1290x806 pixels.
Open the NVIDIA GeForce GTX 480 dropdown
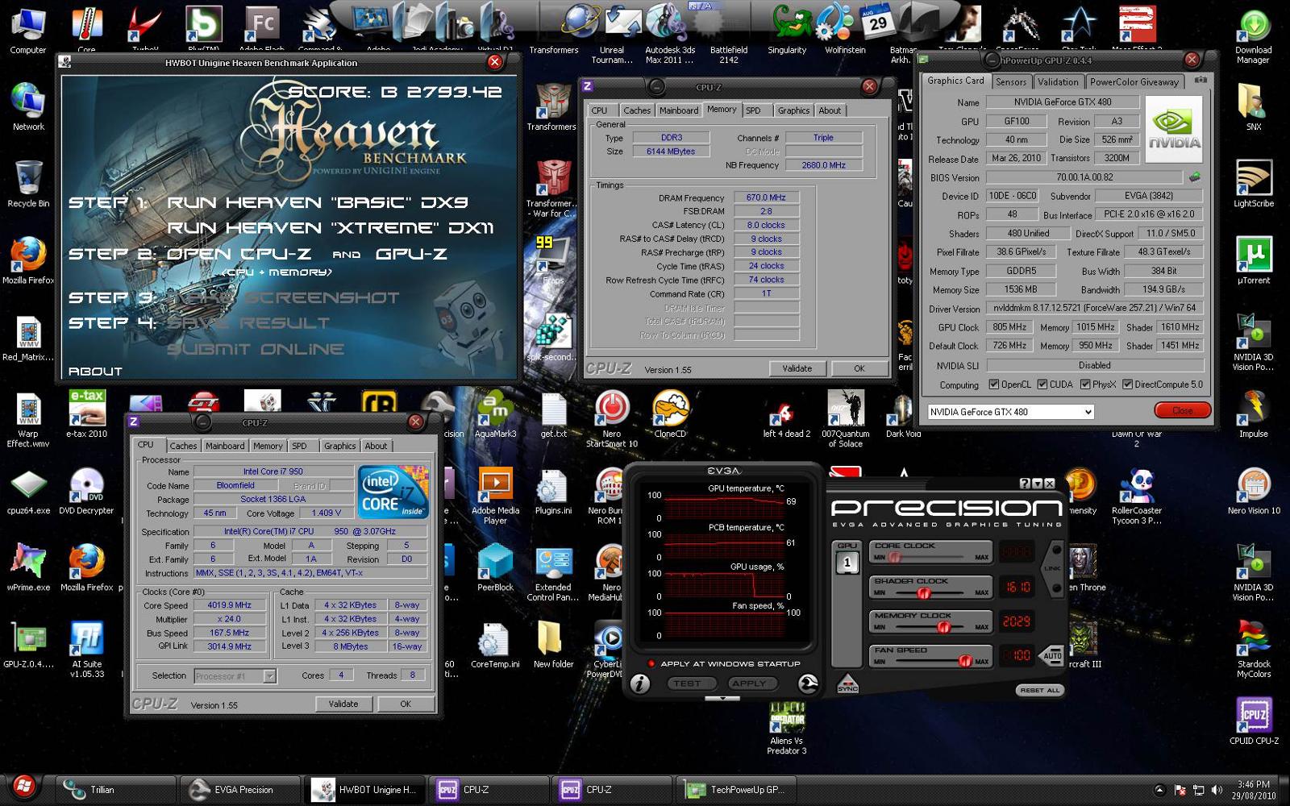1010,412
